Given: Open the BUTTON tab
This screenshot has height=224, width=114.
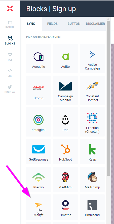Looking at the screenshot, I should click(x=74, y=24).
